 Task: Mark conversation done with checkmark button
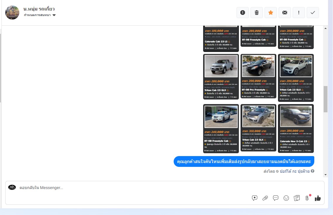click(x=313, y=13)
